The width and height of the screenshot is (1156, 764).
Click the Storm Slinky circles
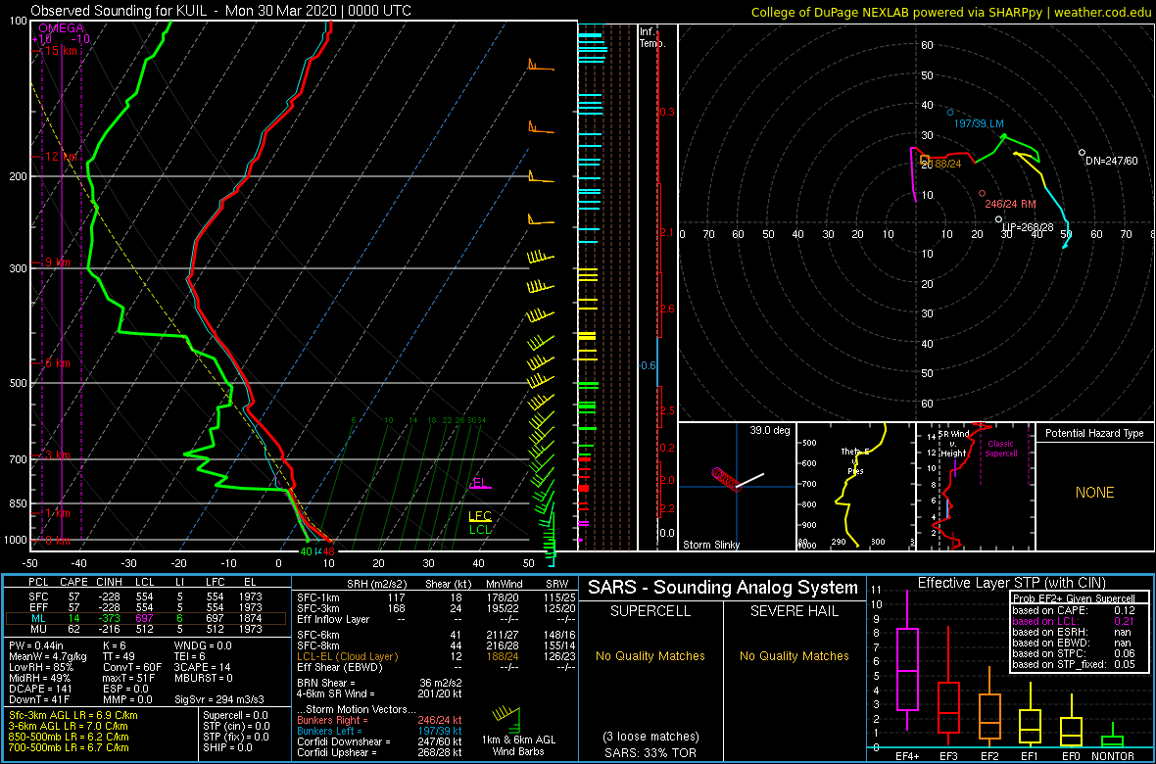[x=726, y=479]
